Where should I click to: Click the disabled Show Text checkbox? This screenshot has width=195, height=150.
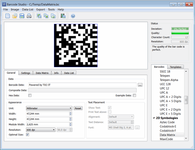click(110, 108)
